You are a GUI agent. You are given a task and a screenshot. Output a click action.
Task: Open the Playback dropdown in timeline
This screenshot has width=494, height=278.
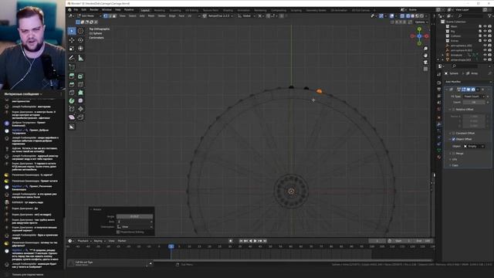[x=84, y=241]
